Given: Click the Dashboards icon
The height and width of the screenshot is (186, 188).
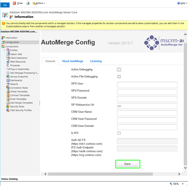Looking at the screenshot, I should point(8,80).
